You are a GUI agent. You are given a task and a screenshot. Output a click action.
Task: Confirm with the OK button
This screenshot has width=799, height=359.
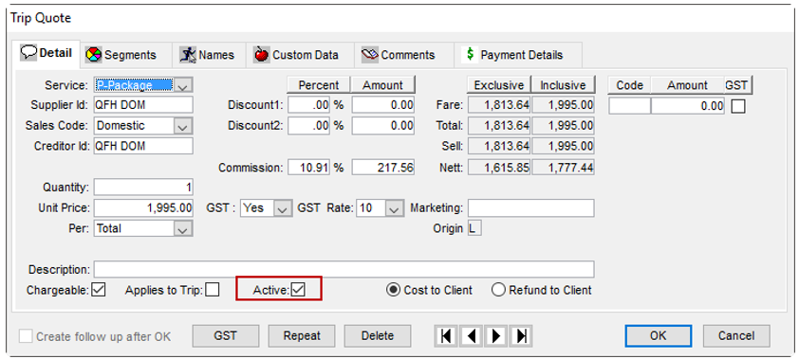[658, 335]
